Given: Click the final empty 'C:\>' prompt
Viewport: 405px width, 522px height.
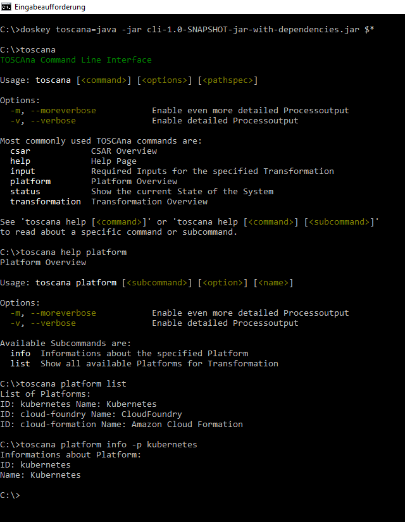Looking at the screenshot, I should coord(10,495).
